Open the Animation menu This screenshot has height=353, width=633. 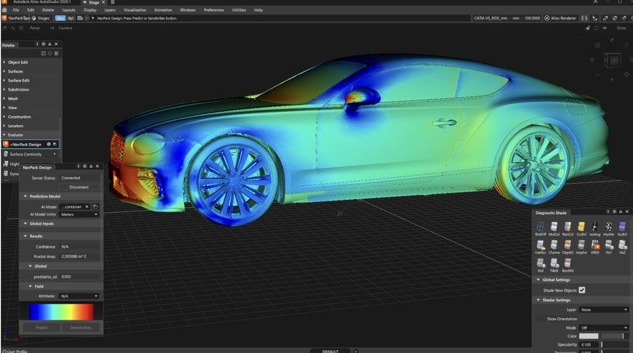pos(163,10)
